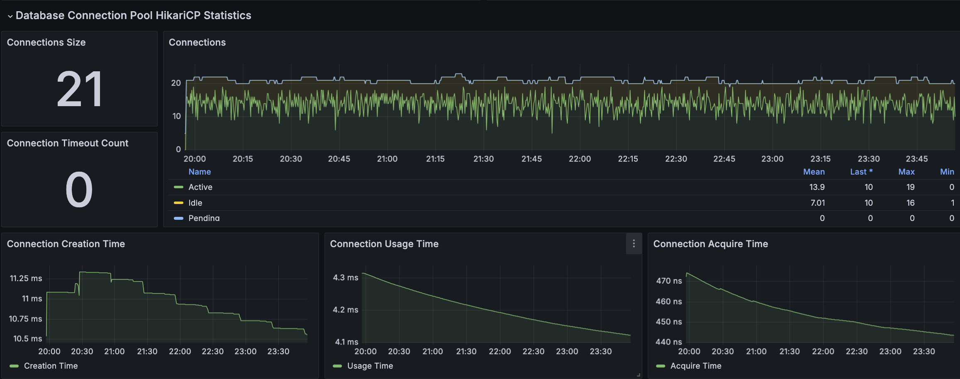Click the Connection Usage Time panel title
Screen dimensions: 960x379
click(x=384, y=244)
